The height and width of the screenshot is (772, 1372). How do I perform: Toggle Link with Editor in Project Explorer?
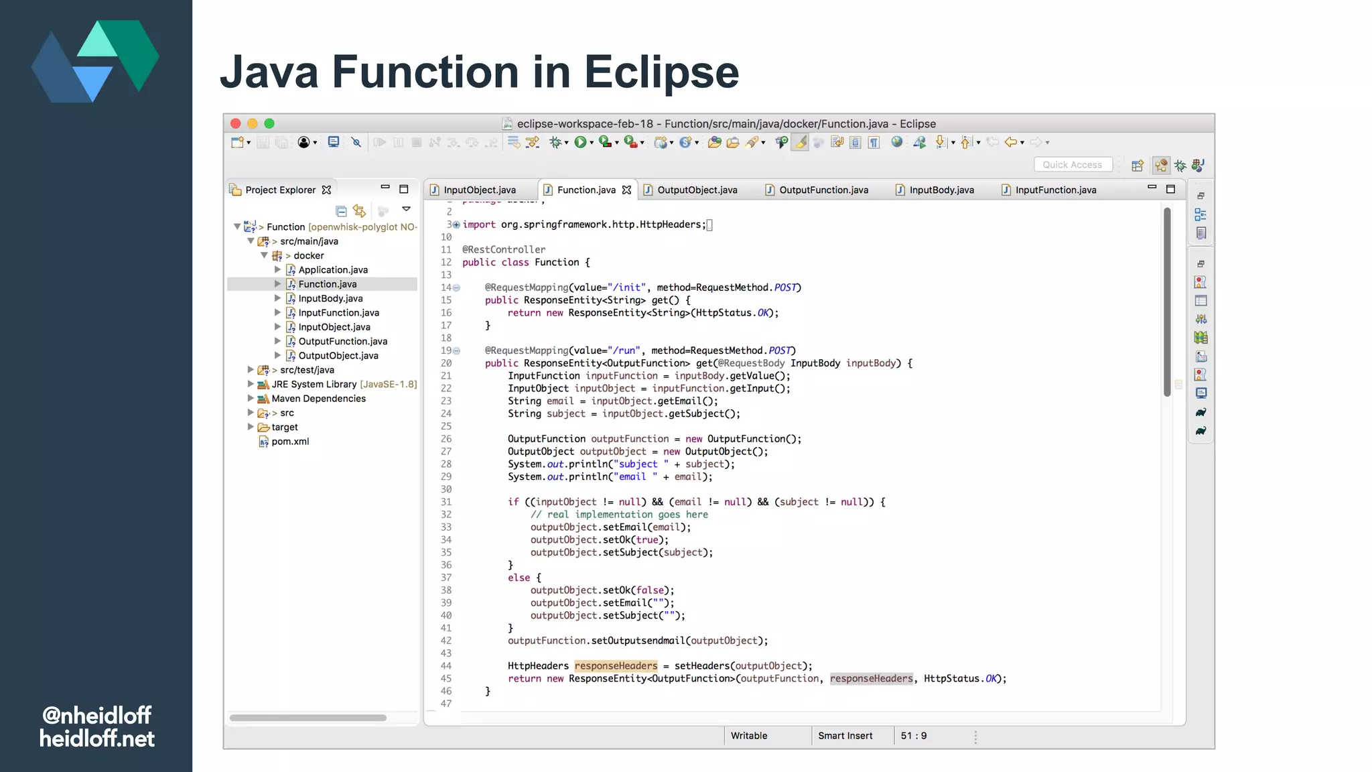[360, 211]
